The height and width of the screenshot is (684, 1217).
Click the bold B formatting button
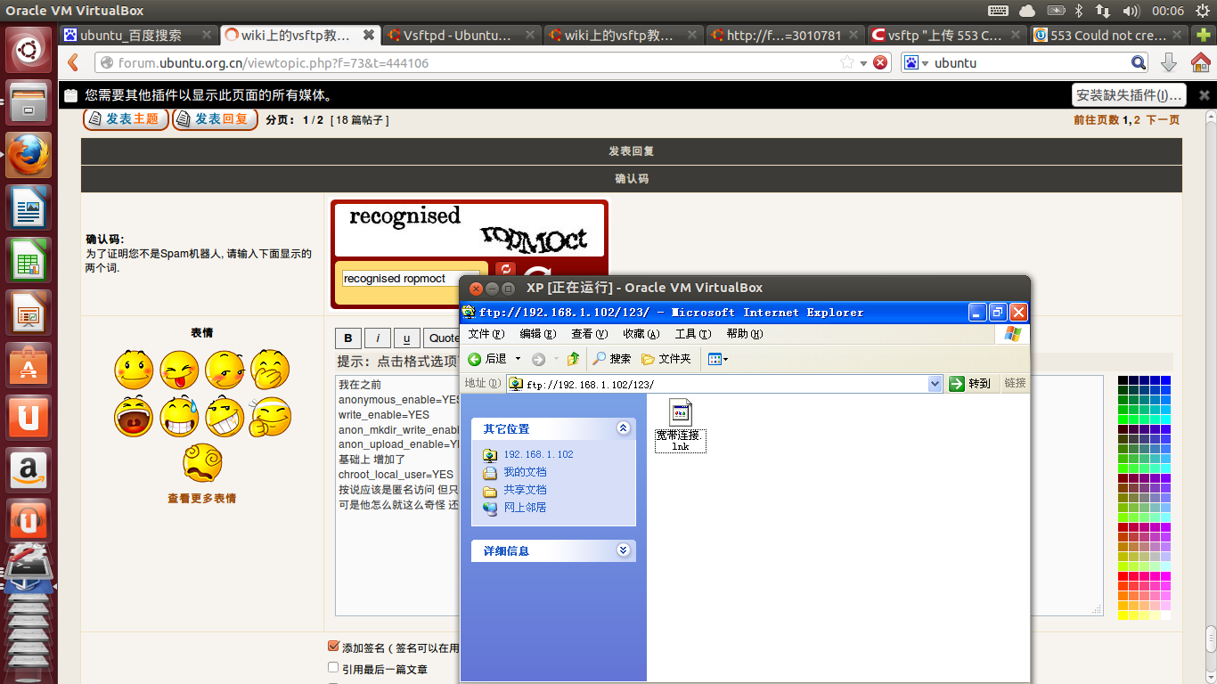pyautogui.click(x=347, y=338)
